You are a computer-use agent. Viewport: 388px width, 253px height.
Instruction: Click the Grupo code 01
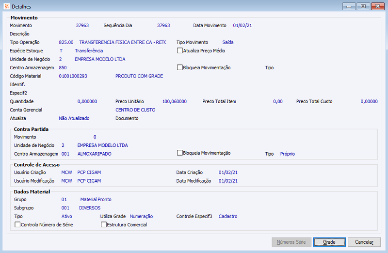pos(64,199)
